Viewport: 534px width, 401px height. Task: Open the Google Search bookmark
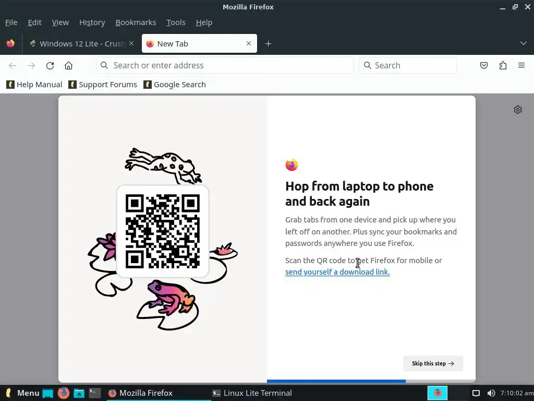tap(175, 85)
